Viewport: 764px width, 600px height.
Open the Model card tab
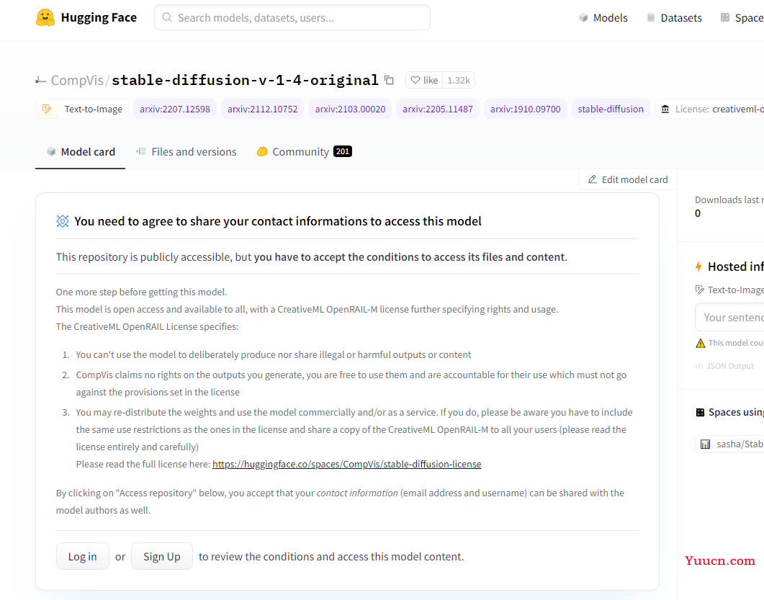[81, 152]
